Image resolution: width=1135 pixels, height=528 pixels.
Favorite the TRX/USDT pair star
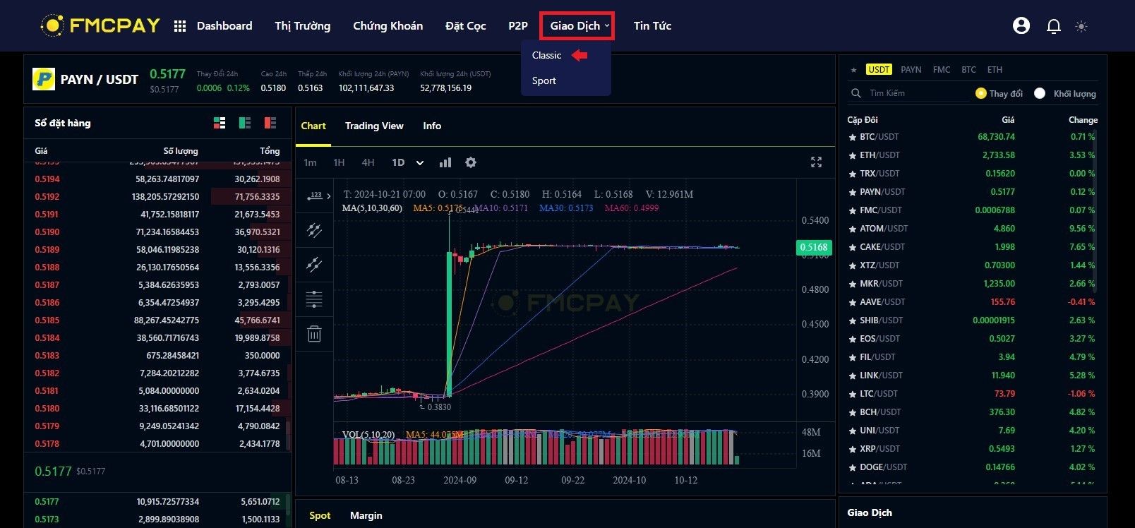(x=853, y=174)
